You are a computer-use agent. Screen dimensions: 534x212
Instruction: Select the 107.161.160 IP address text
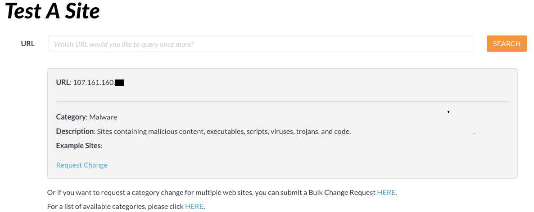[94, 82]
